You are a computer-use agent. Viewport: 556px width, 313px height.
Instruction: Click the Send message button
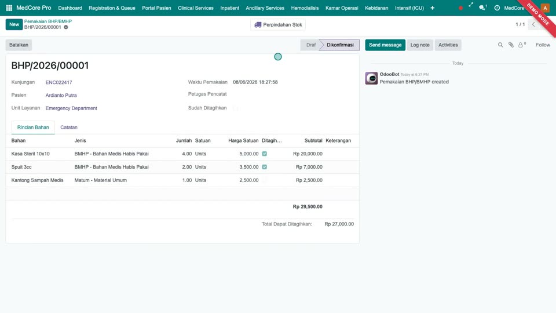(385, 45)
